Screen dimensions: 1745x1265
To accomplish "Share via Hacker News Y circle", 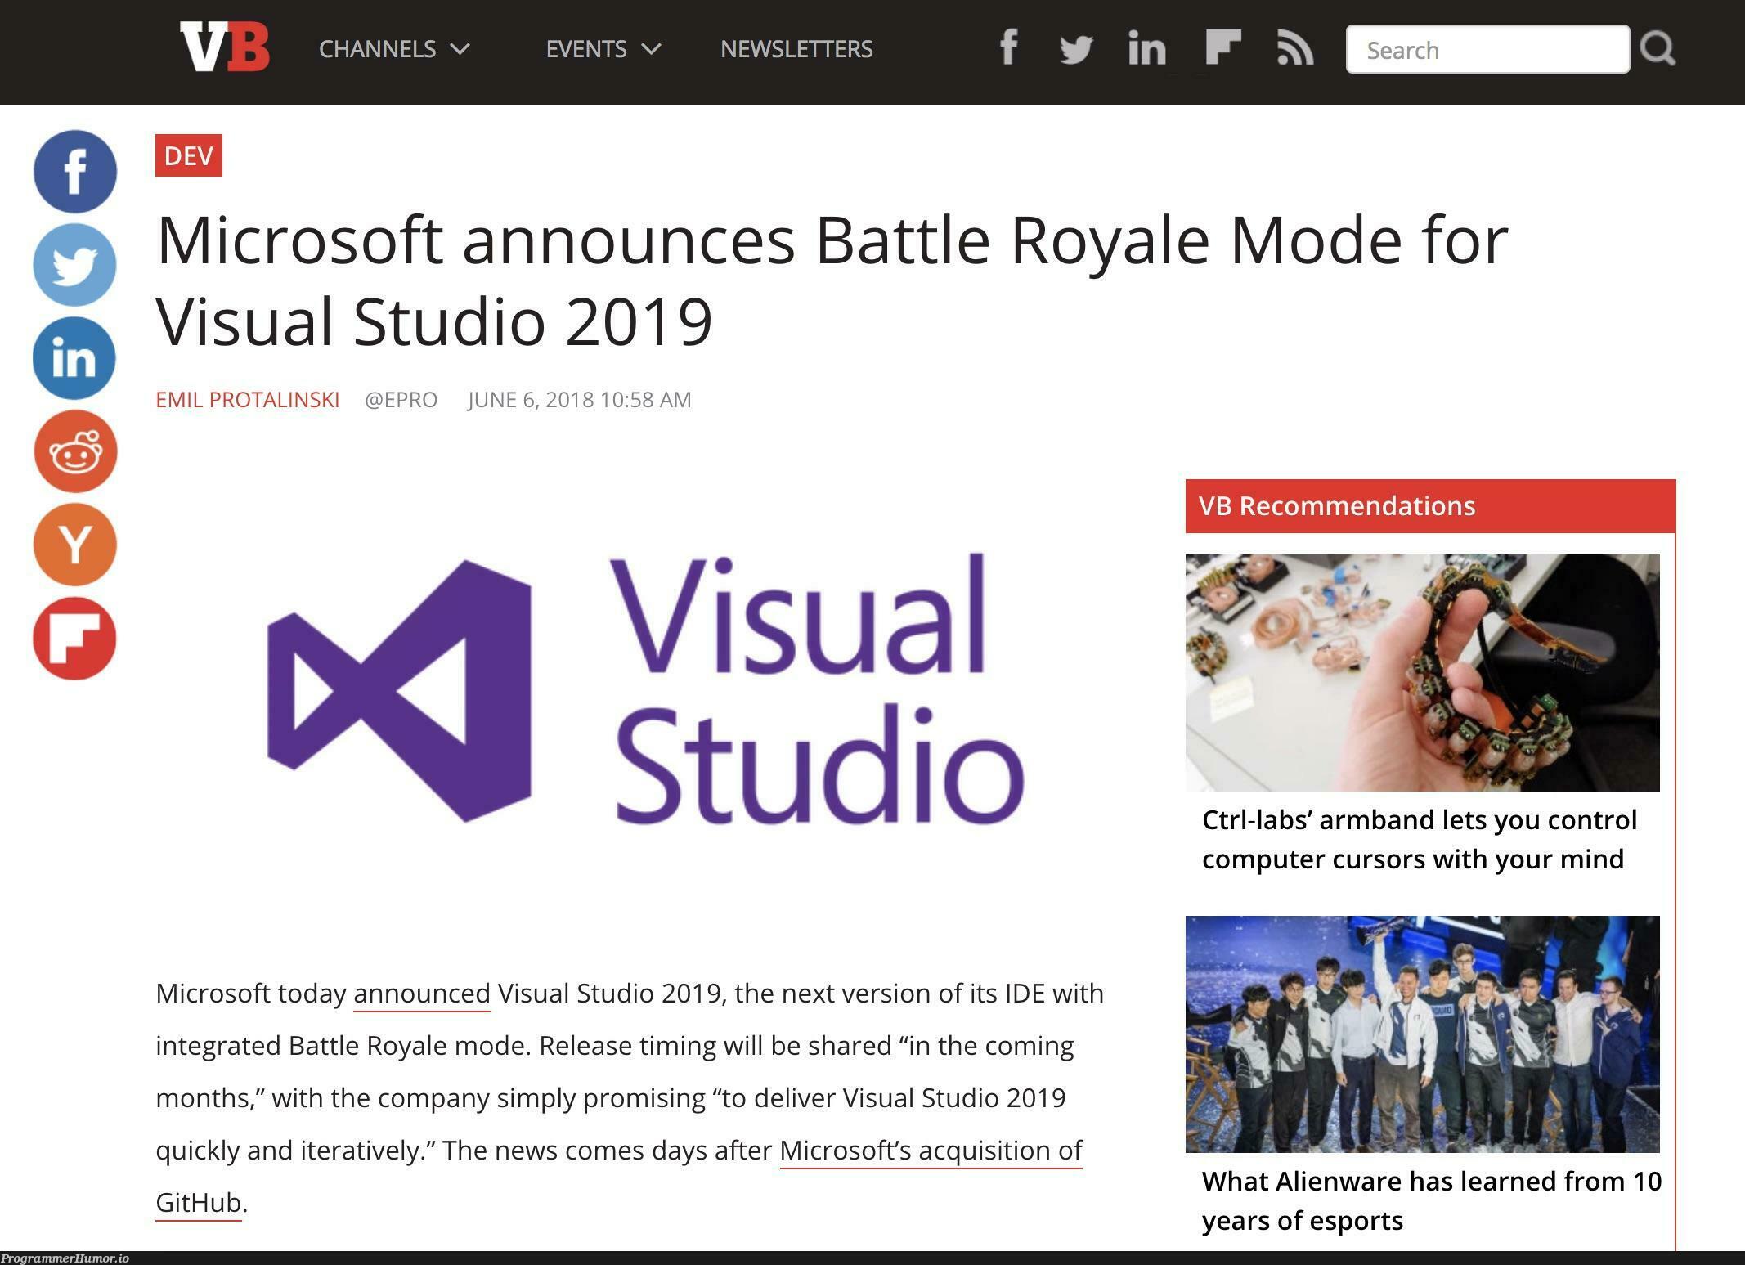I will pyautogui.click(x=75, y=545).
